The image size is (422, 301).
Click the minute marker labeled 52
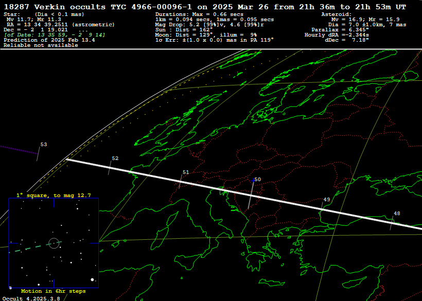(x=115, y=158)
